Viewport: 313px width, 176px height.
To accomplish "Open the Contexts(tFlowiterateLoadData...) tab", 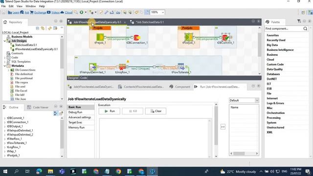I will 141,87.
